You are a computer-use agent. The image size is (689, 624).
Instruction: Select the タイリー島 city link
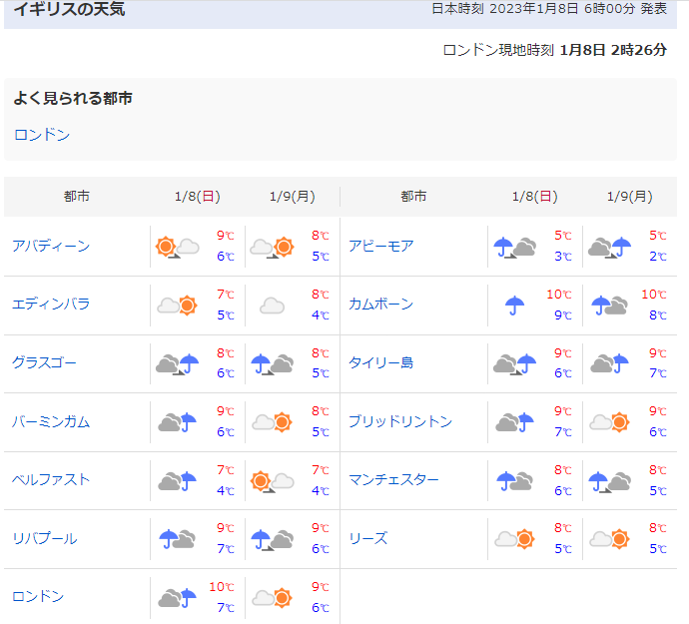[380, 362]
